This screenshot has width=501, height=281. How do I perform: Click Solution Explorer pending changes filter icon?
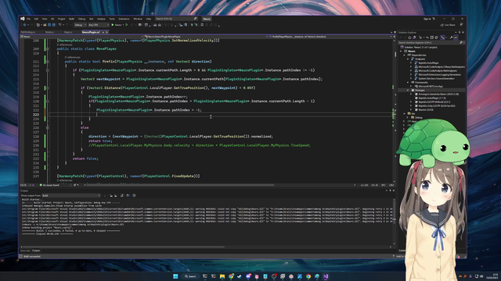coord(420,37)
